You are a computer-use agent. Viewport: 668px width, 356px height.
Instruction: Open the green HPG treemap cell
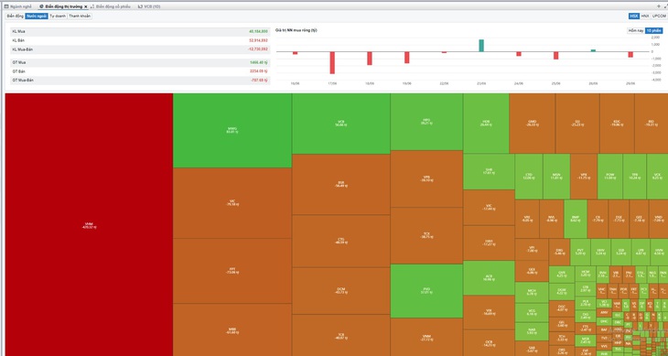tap(426, 122)
